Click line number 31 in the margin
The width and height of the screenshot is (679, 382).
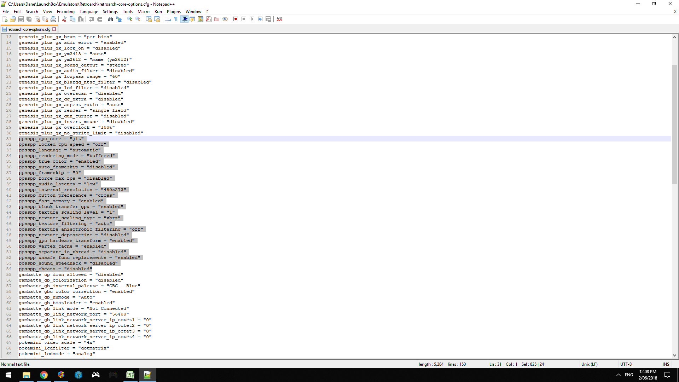click(9, 139)
